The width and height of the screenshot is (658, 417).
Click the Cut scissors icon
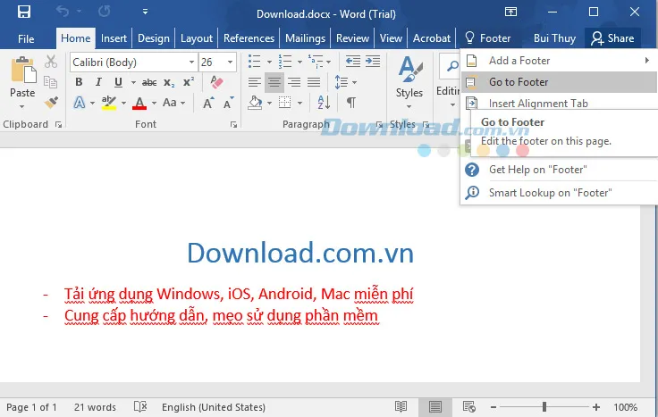pyautogui.click(x=51, y=62)
